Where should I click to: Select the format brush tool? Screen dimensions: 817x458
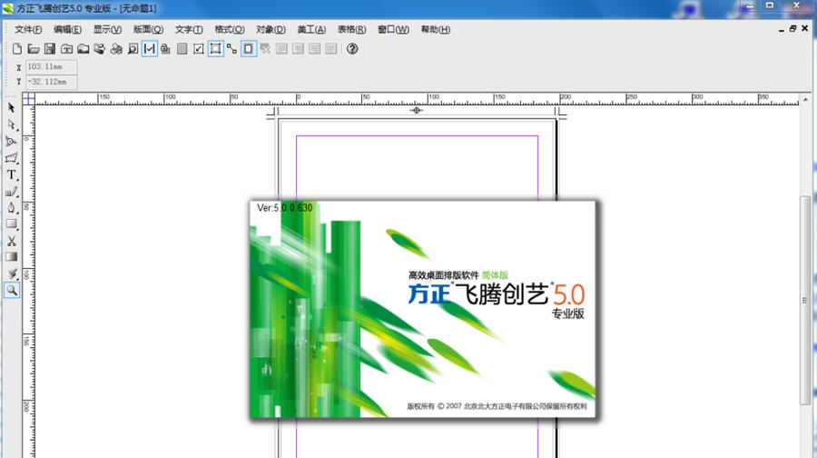(x=12, y=274)
